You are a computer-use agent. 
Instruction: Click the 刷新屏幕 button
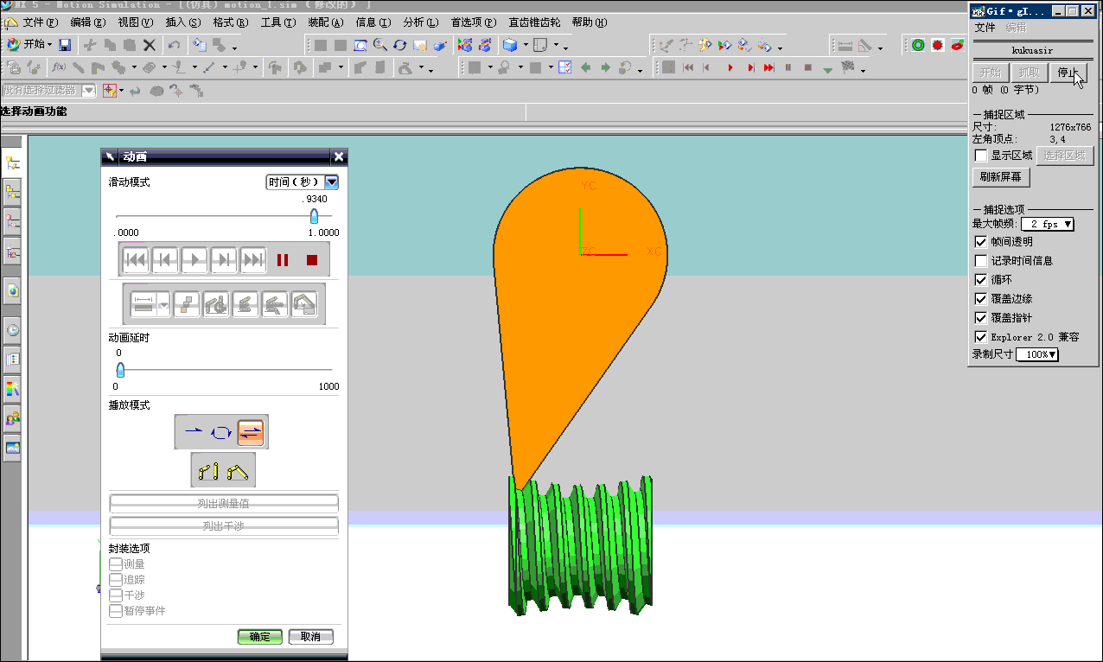[1001, 177]
